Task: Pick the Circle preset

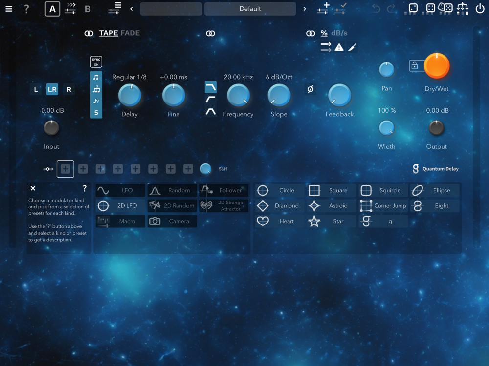Action: pyautogui.click(x=280, y=190)
